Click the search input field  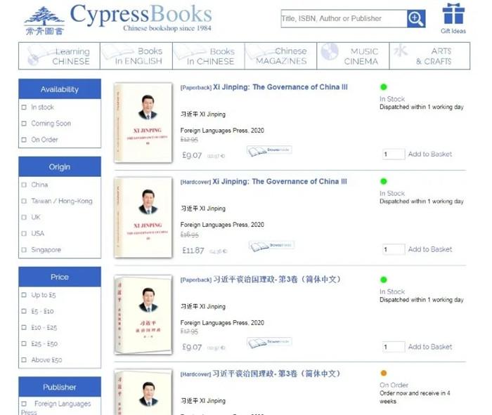coord(344,18)
